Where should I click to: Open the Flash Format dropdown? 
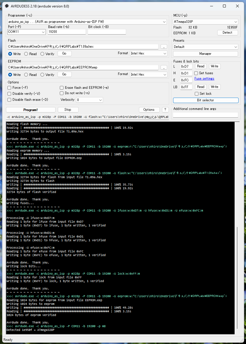click(149, 53)
